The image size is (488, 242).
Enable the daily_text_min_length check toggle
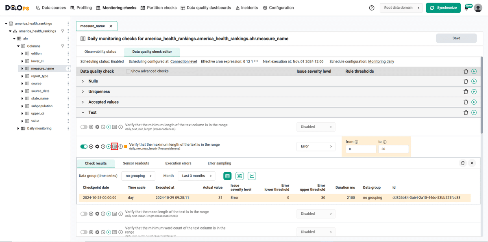point(84,127)
